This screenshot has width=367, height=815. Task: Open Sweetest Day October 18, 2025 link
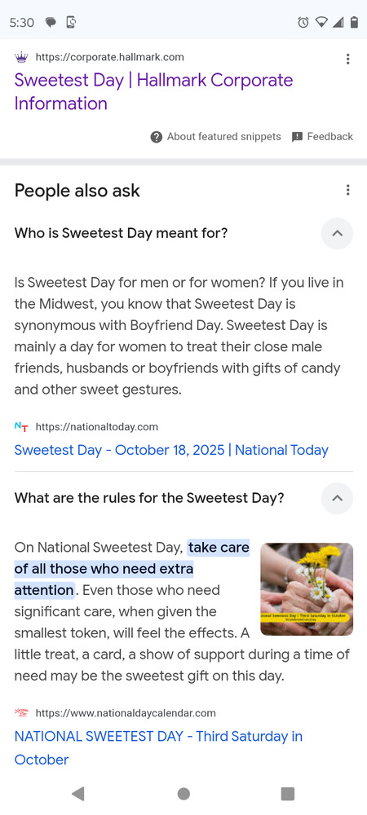pyautogui.click(x=171, y=450)
